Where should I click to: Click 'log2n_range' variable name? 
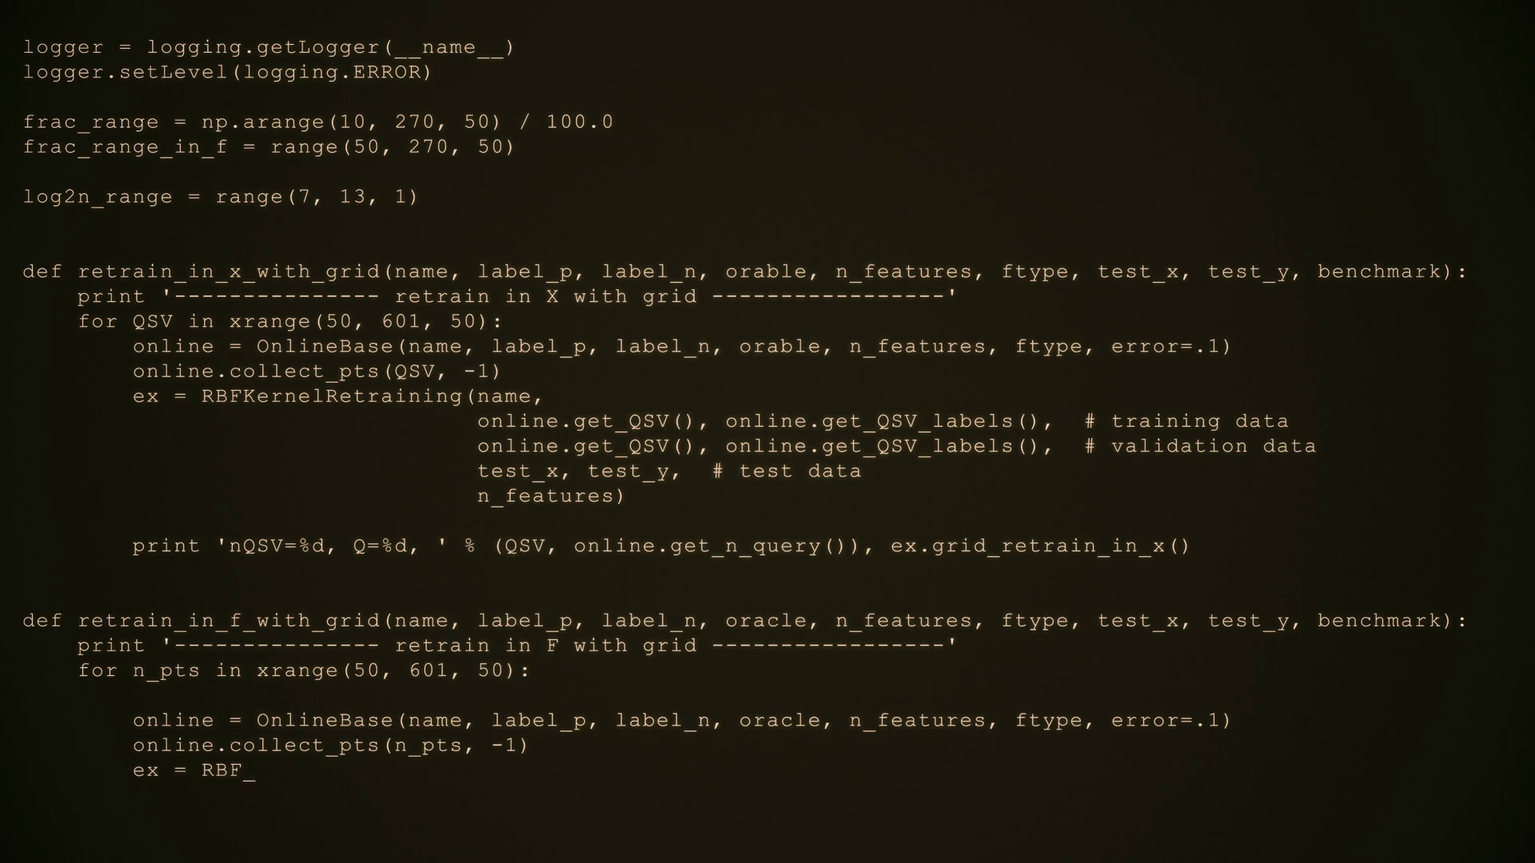98,197
